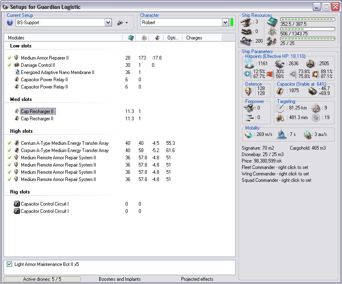Select the first Capacitor Power Relay II module

[x=44, y=79]
